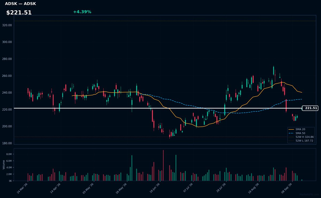Click the $221.51 current price heading
This screenshot has height=198, width=321.
tap(19, 13)
